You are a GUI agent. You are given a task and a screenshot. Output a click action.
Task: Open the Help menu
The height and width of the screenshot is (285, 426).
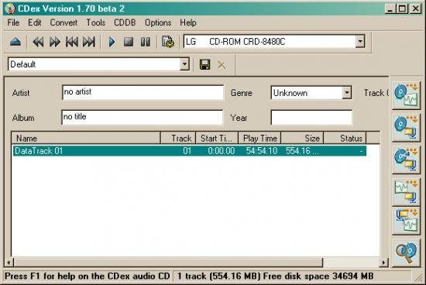point(188,22)
